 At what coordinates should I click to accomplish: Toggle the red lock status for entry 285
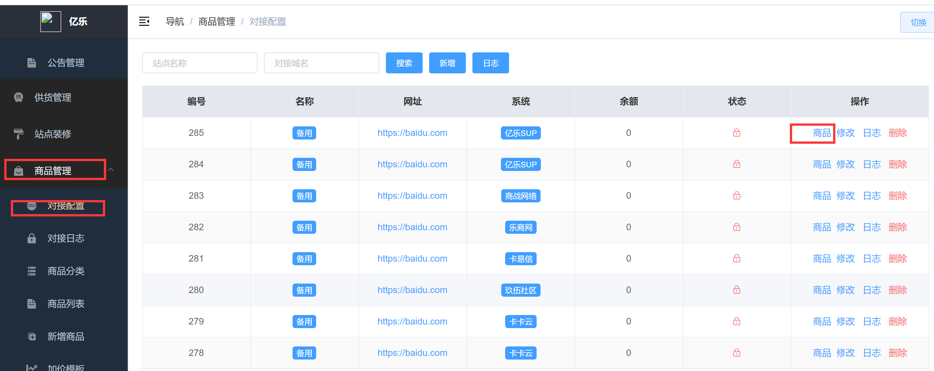(x=737, y=133)
